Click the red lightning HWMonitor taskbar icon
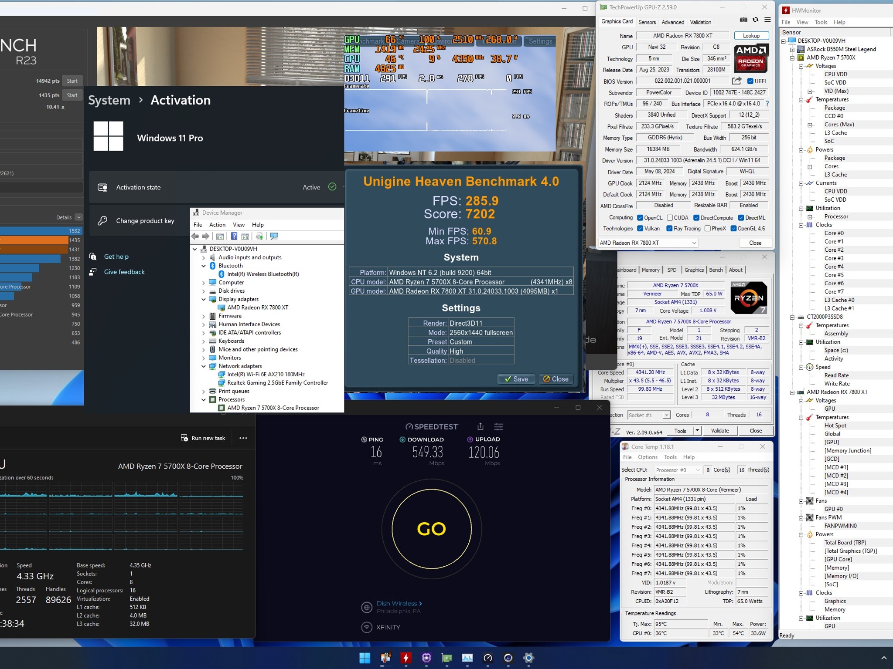The height and width of the screenshot is (669, 893). (406, 658)
